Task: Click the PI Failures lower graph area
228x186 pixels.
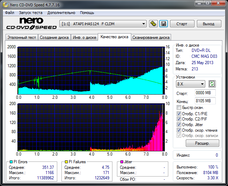Action: [x=91, y=127]
